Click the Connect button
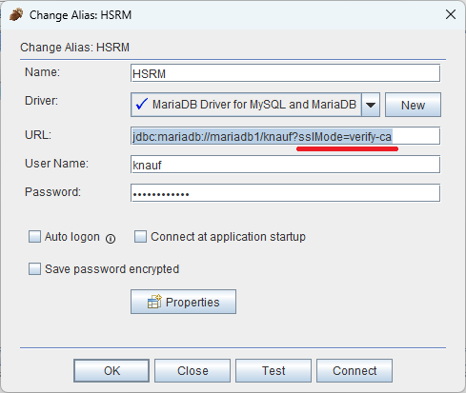 click(x=355, y=370)
